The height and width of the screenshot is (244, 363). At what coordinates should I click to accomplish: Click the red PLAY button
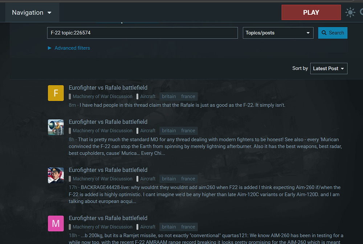point(311,12)
